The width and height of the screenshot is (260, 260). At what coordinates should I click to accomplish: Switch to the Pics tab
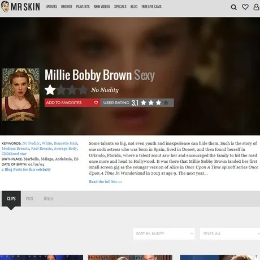coord(29,198)
